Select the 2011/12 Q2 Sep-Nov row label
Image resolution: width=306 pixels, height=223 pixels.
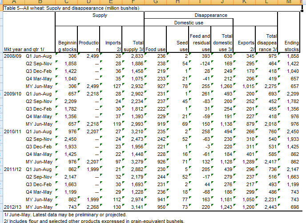tap(40, 177)
